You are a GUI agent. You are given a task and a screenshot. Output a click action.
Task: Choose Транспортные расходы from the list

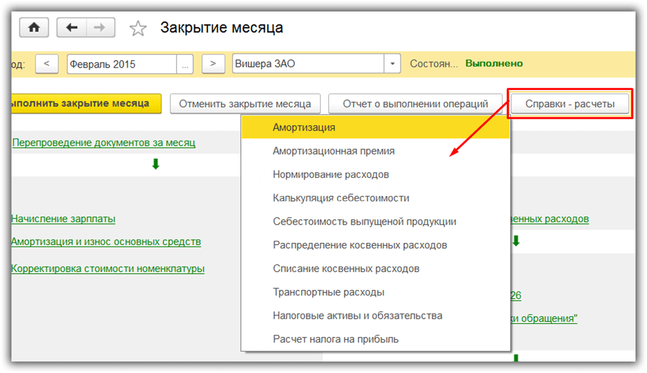[328, 292]
